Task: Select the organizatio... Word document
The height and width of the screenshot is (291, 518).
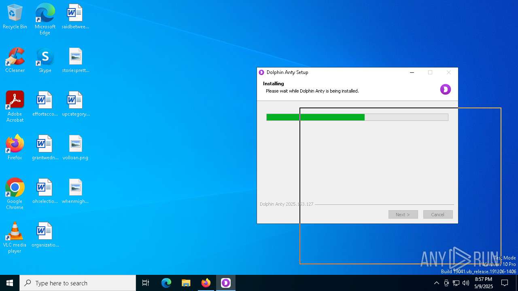Action: coord(45,235)
